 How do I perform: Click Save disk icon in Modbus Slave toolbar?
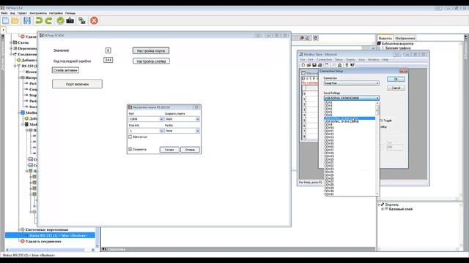click(x=314, y=65)
